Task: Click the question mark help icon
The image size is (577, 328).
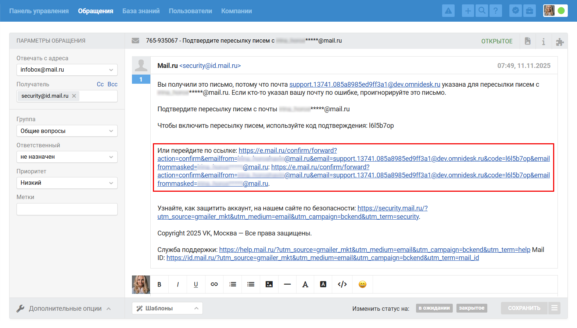Action: tap(496, 11)
